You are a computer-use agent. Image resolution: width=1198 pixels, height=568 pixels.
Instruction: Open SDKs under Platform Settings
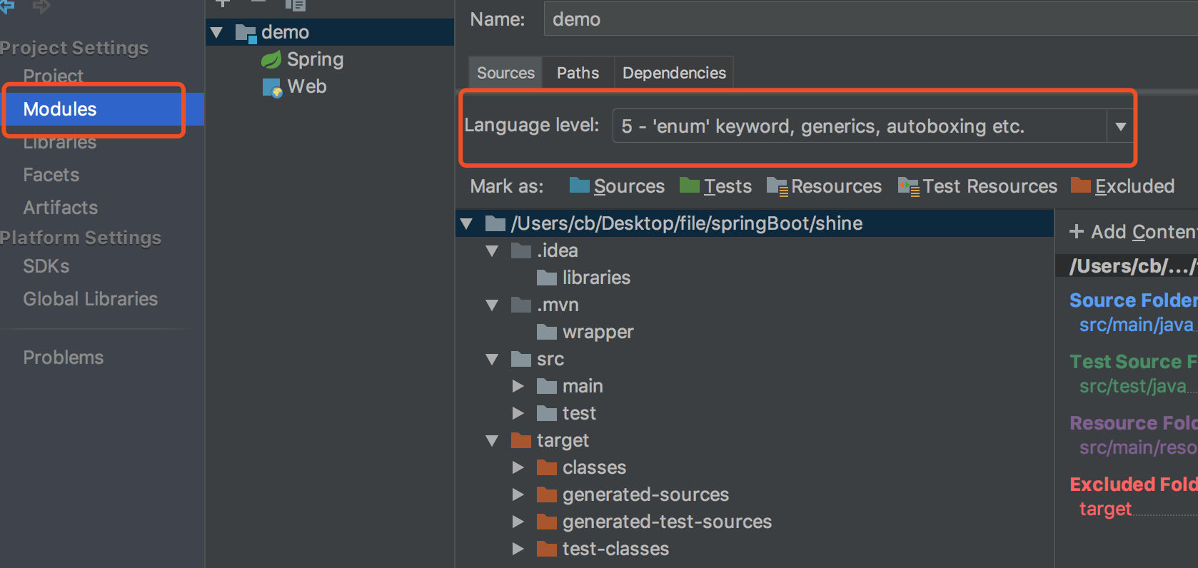[46, 266]
